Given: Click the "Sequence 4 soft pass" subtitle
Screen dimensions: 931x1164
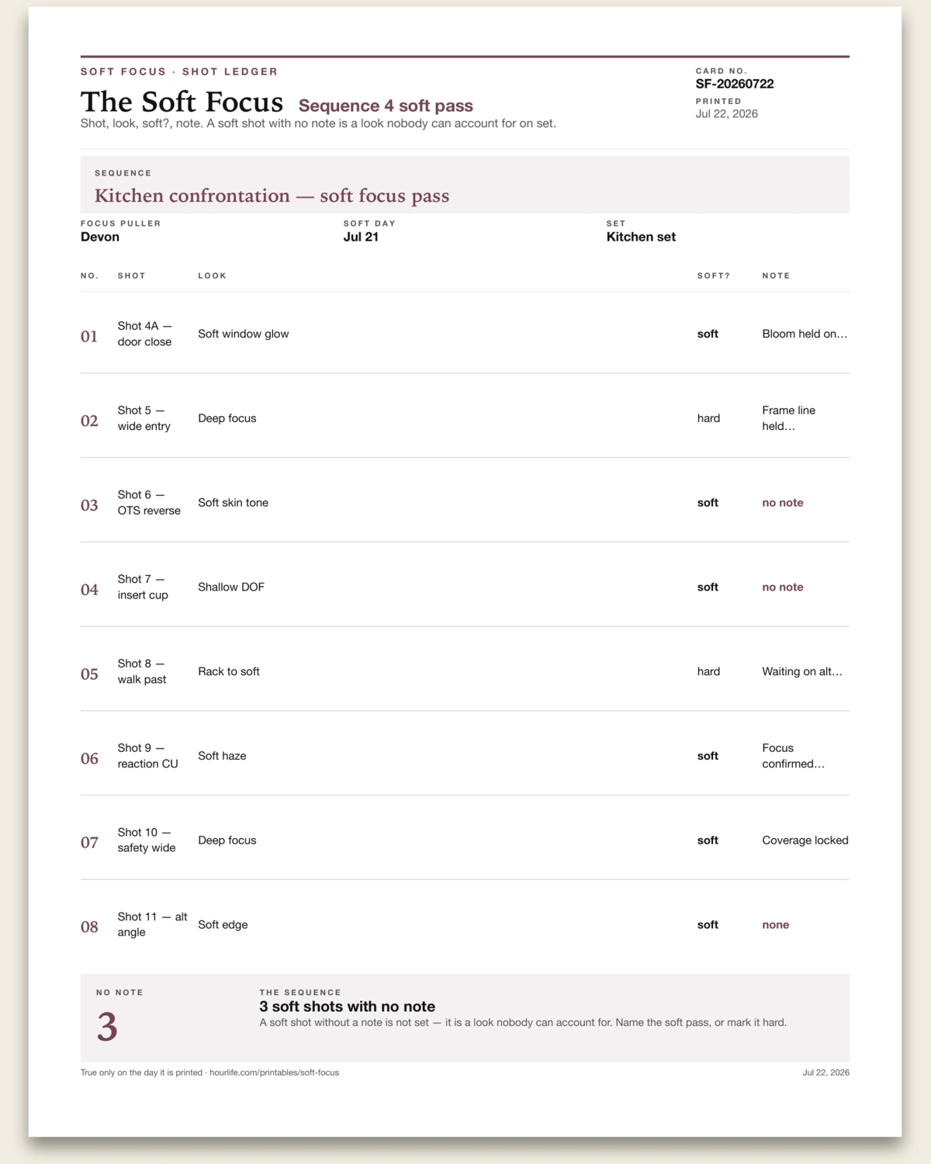Looking at the screenshot, I should [x=386, y=106].
